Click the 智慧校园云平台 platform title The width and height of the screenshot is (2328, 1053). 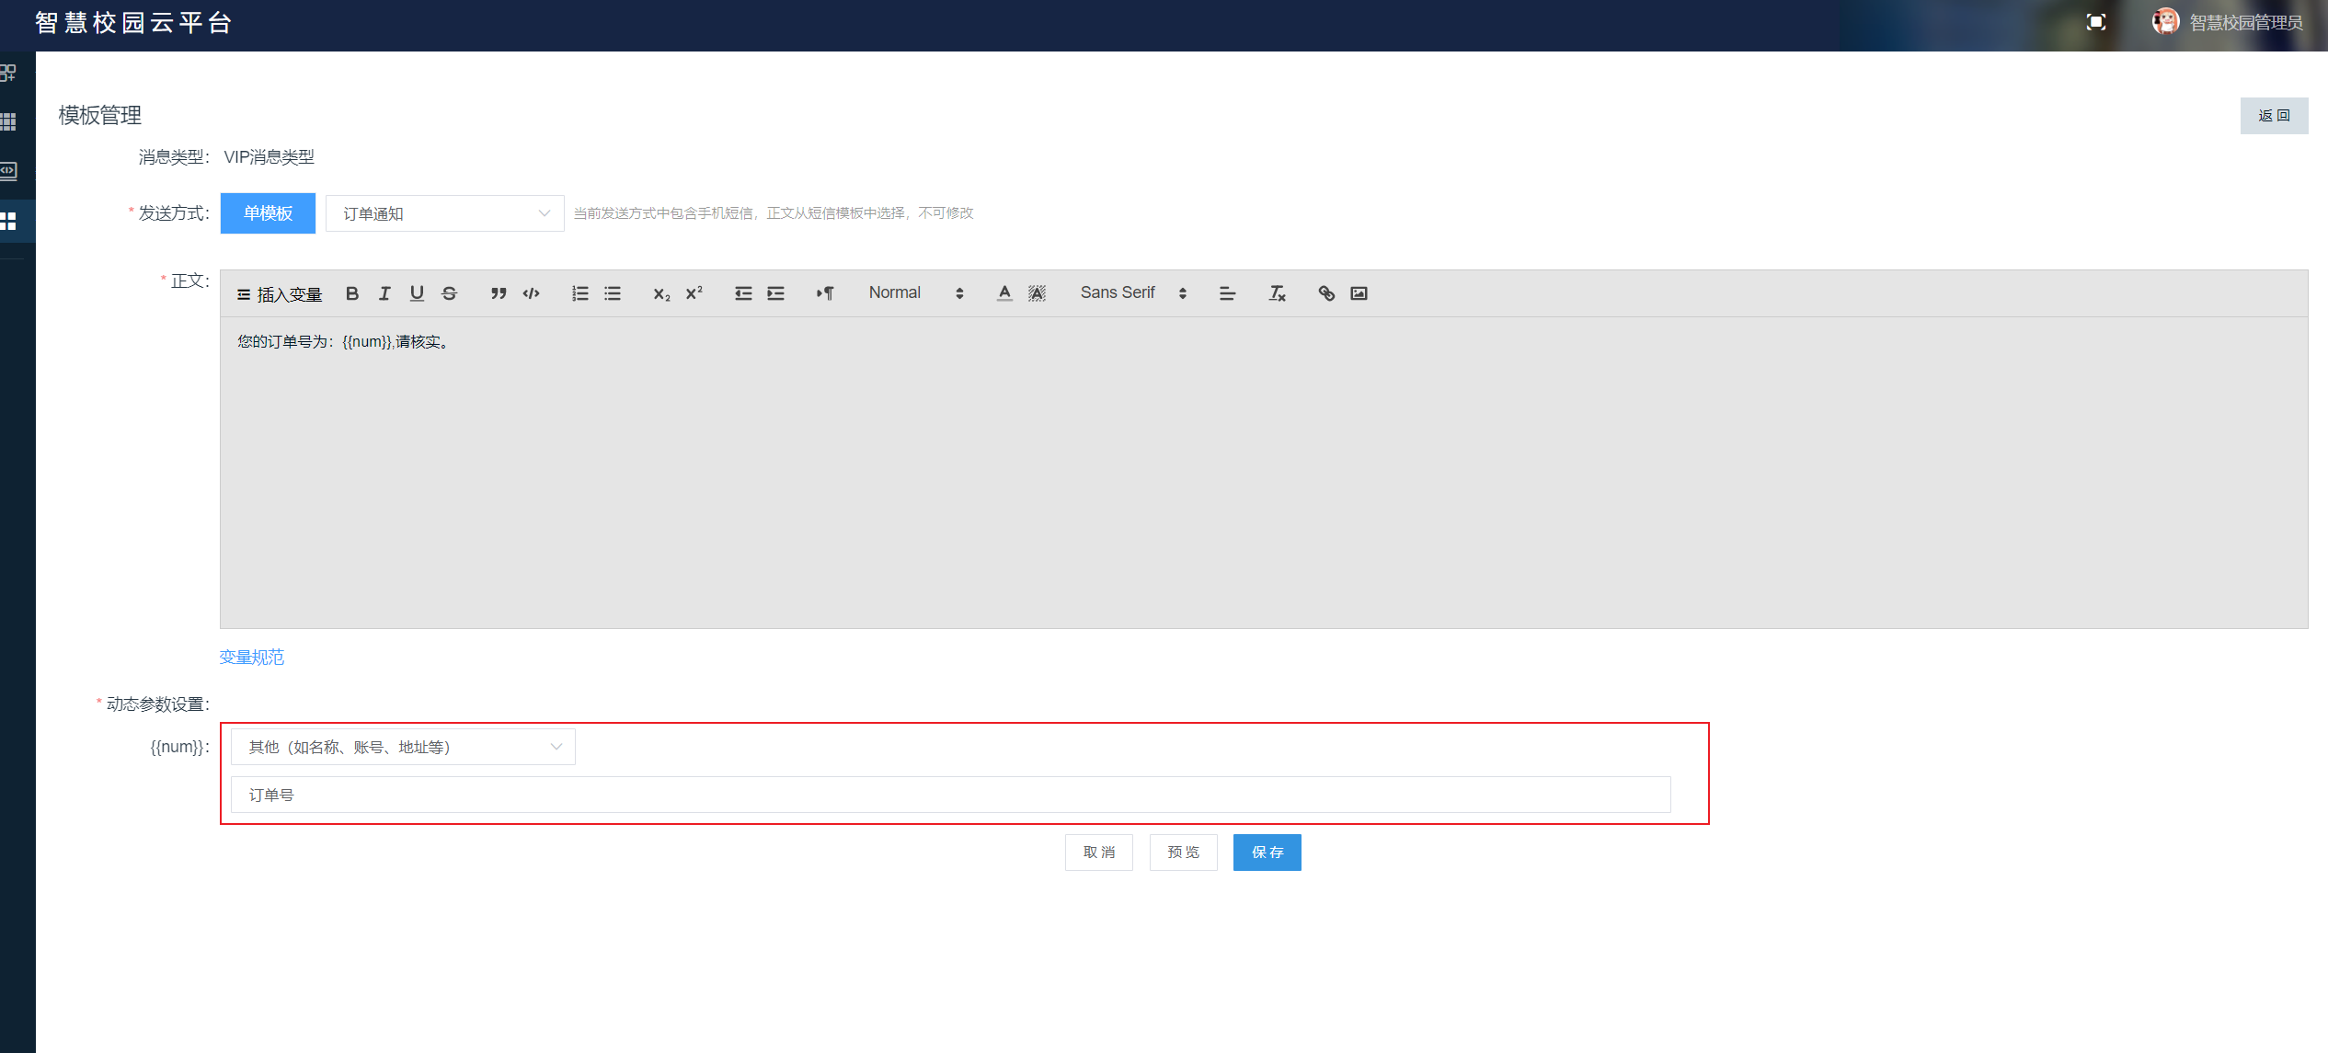(x=133, y=23)
